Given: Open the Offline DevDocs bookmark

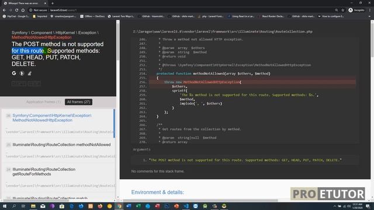Looking at the screenshot, I should 92,16.
